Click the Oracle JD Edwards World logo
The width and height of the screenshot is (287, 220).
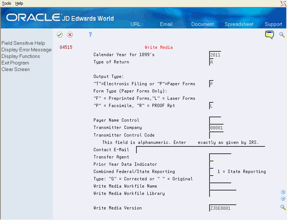[60, 18]
